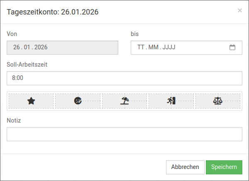Screen dimensions: 249x181
Task: Select the JJJJ year segment in bis
Action: [x=169, y=47]
